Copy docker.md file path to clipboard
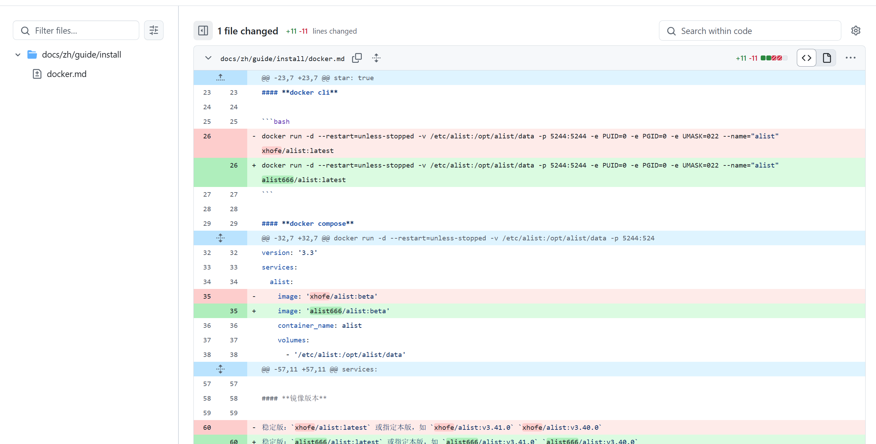This screenshot has height=444, width=876. 357,58
